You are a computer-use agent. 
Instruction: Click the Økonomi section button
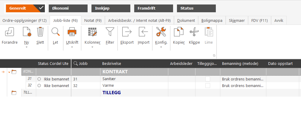click(68, 8)
